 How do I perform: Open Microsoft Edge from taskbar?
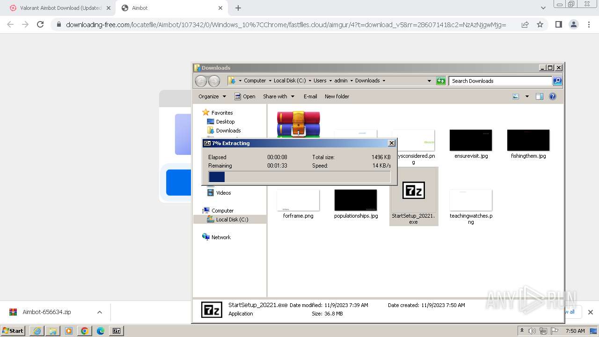click(x=101, y=330)
